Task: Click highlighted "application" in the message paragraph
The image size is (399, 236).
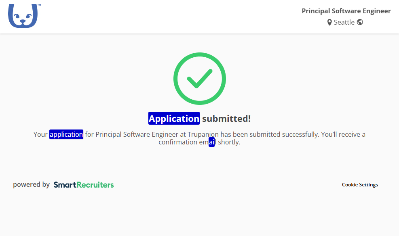Action: pyautogui.click(x=66, y=134)
